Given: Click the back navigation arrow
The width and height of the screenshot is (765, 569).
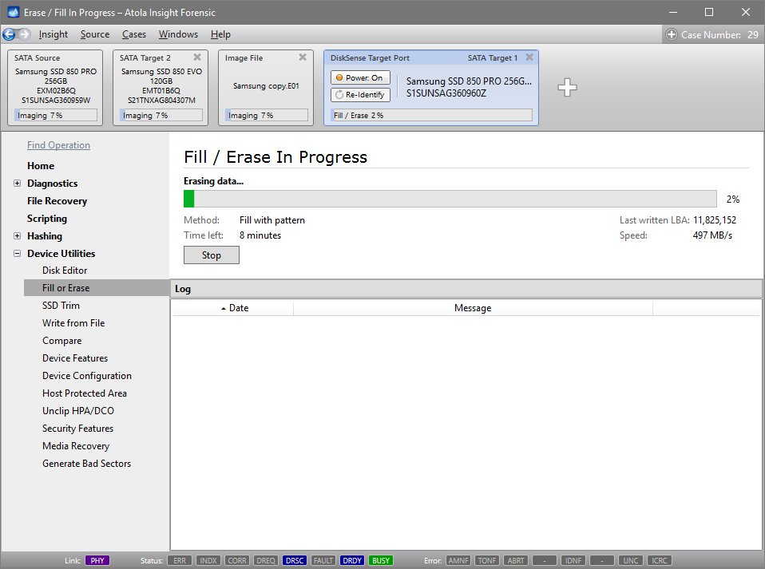Looking at the screenshot, I should [x=10, y=34].
